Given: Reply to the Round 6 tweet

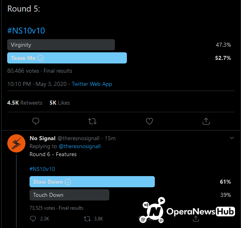Looking at the screenshot, I should pos(34,219).
